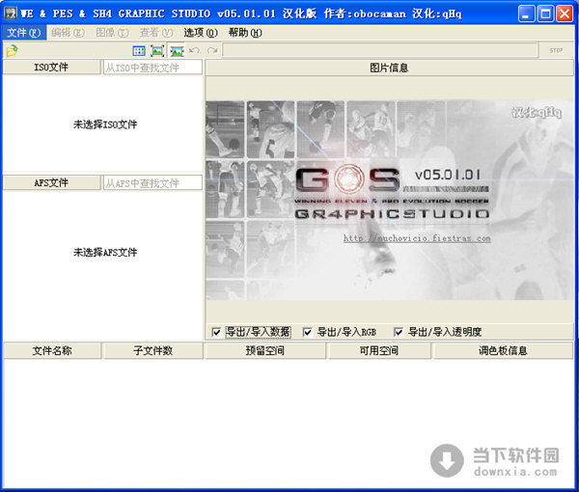Click the 调色板信息 column header

(503, 350)
